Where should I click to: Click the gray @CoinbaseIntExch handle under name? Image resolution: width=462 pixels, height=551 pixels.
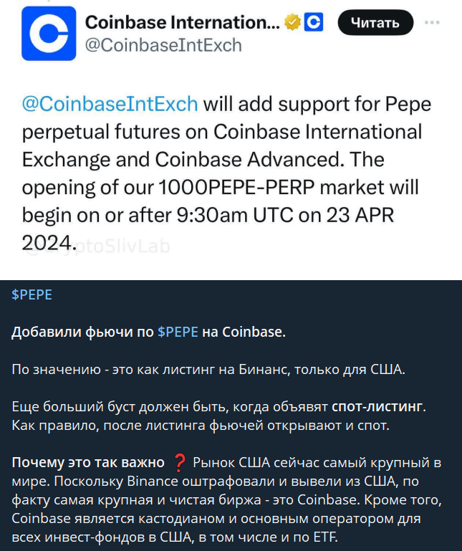[x=163, y=45]
